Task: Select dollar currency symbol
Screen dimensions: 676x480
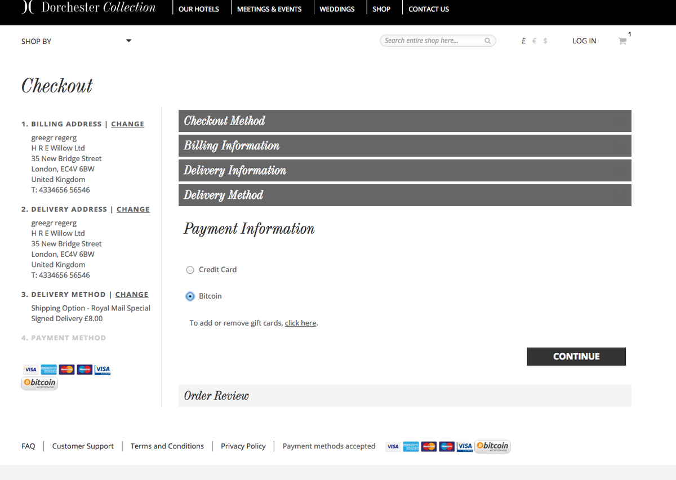Action: [x=545, y=41]
